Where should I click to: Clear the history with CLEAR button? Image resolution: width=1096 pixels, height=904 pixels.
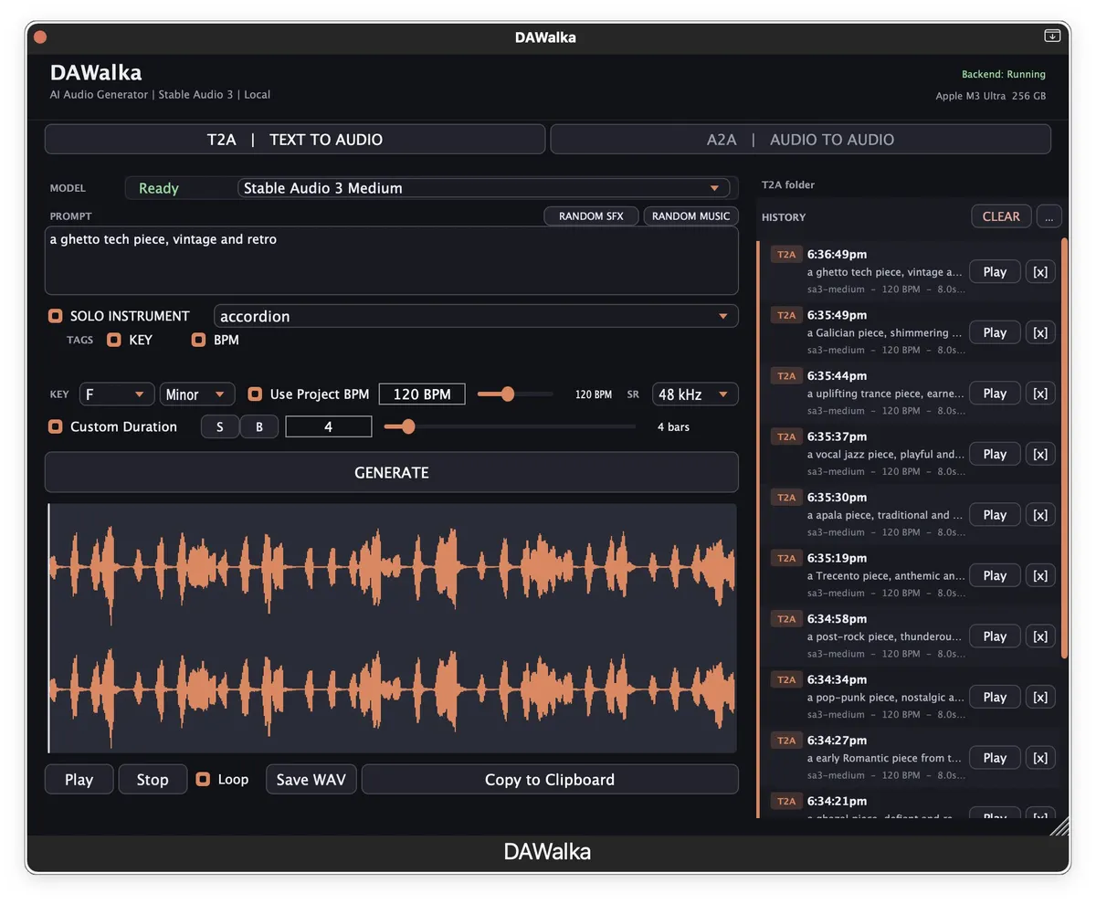[x=1001, y=216]
